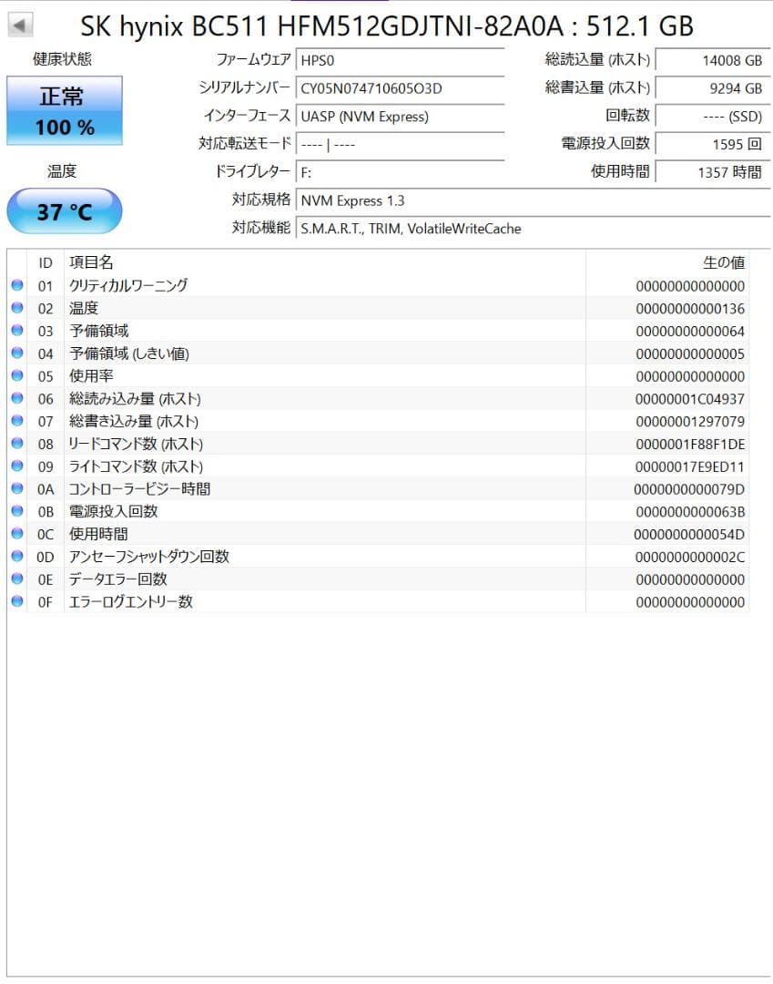Viewport: 773px width, 984px height.
Task: Click the status icon for データエラー回数
Action: (x=17, y=579)
